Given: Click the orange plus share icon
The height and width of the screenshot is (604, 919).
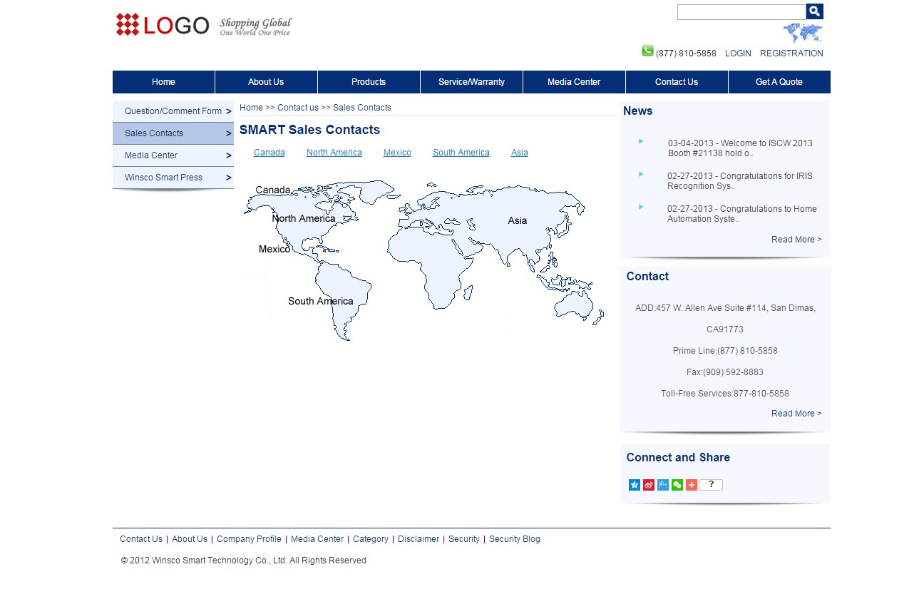Looking at the screenshot, I should point(691,485).
